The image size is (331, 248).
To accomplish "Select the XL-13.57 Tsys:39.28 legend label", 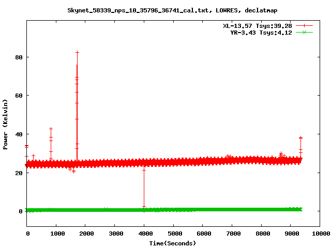I will click(258, 26).
